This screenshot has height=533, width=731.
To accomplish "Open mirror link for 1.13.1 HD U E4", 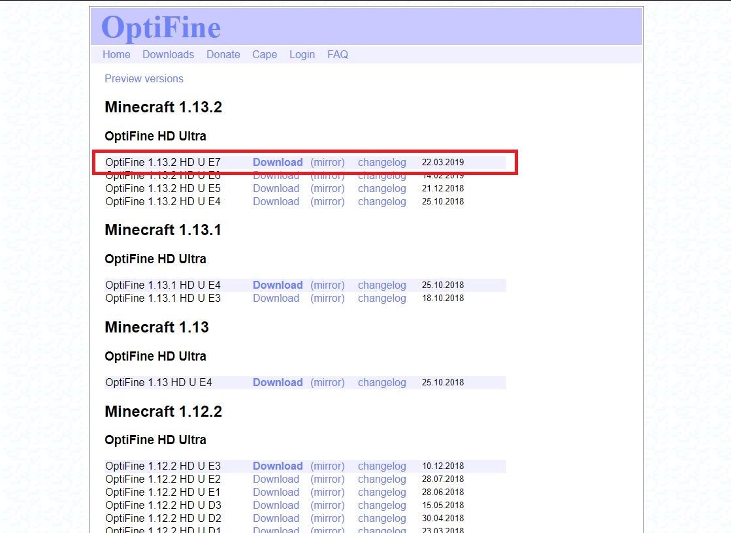I will (x=328, y=285).
